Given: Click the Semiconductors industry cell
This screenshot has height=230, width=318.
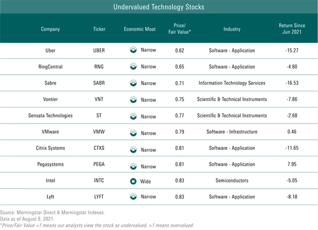Looking at the screenshot, I should coord(232,181).
